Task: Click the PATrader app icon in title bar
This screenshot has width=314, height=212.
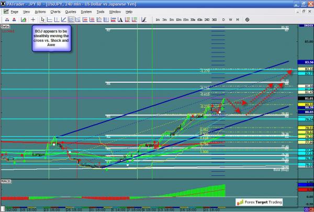Action: pos(3,4)
